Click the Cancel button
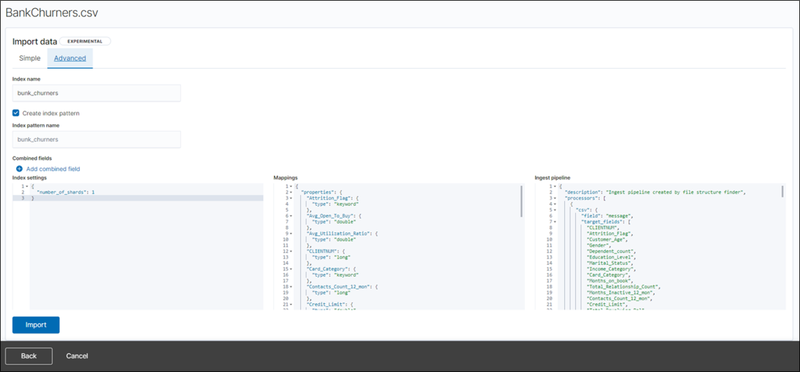The image size is (800, 372). (77, 356)
